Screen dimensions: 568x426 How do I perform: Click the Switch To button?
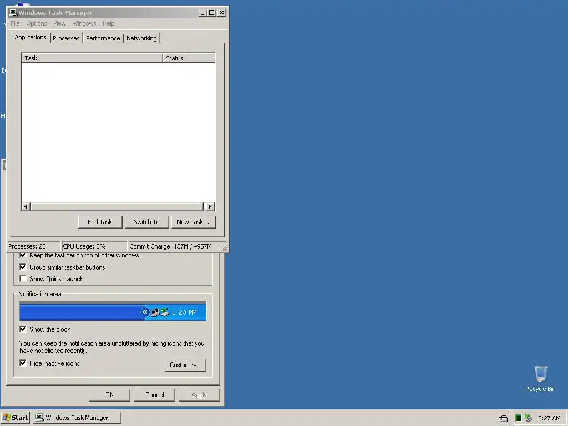pyautogui.click(x=146, y=222)
